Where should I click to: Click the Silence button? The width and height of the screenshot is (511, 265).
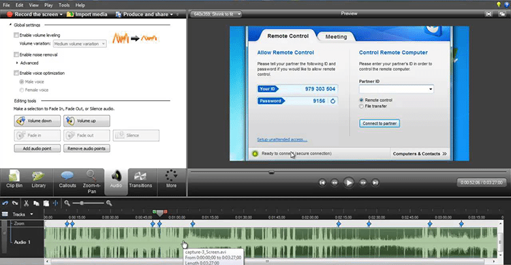136,136
